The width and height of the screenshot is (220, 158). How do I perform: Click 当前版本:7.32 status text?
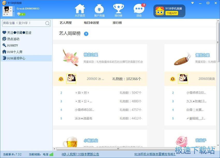pos(12,154)
